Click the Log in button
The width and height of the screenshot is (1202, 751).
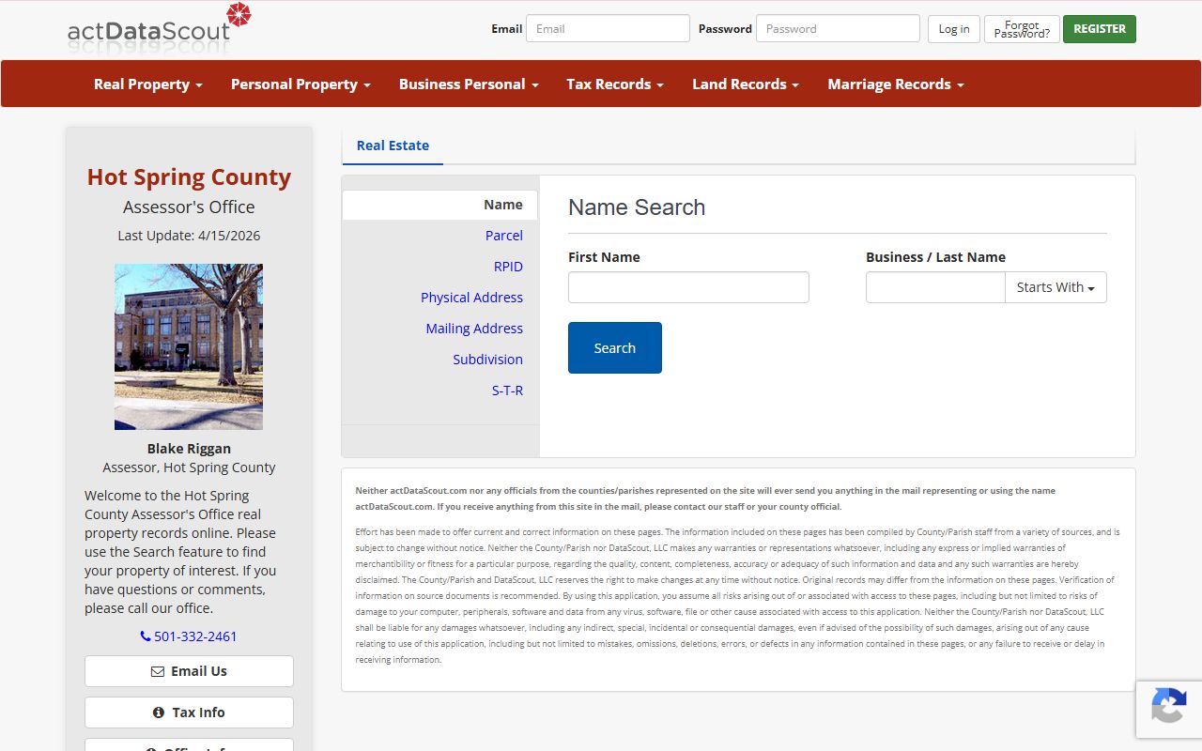(954, 29)
